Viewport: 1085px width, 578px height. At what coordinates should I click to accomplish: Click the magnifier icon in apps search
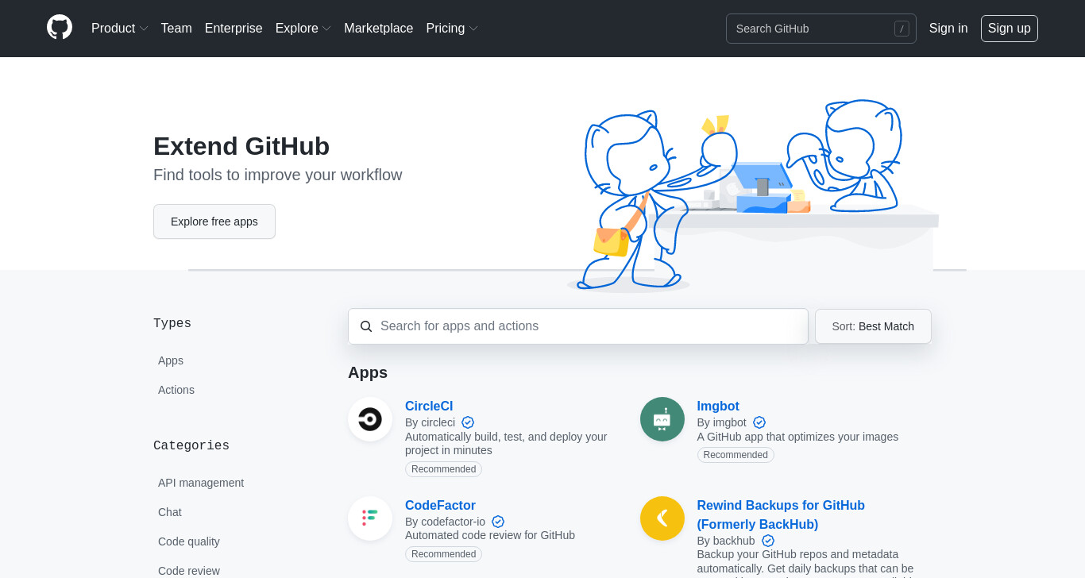[x=366, y=326]
